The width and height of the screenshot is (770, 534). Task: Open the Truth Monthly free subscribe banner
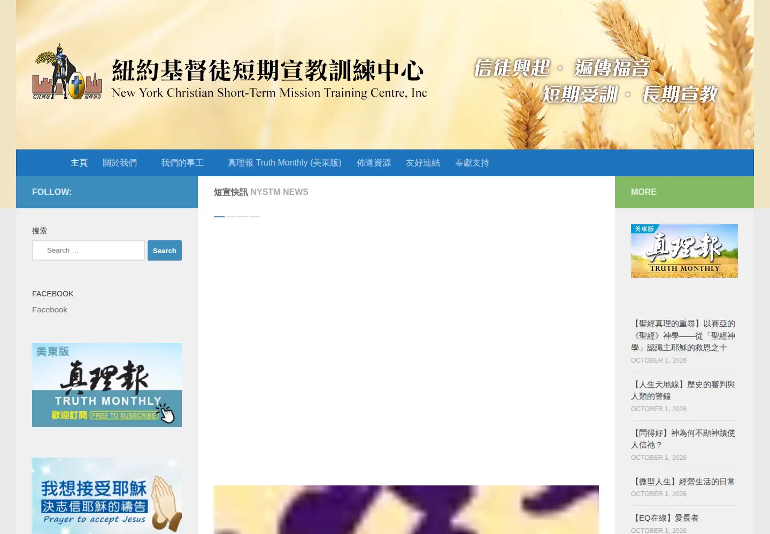[x=107, y=385]
